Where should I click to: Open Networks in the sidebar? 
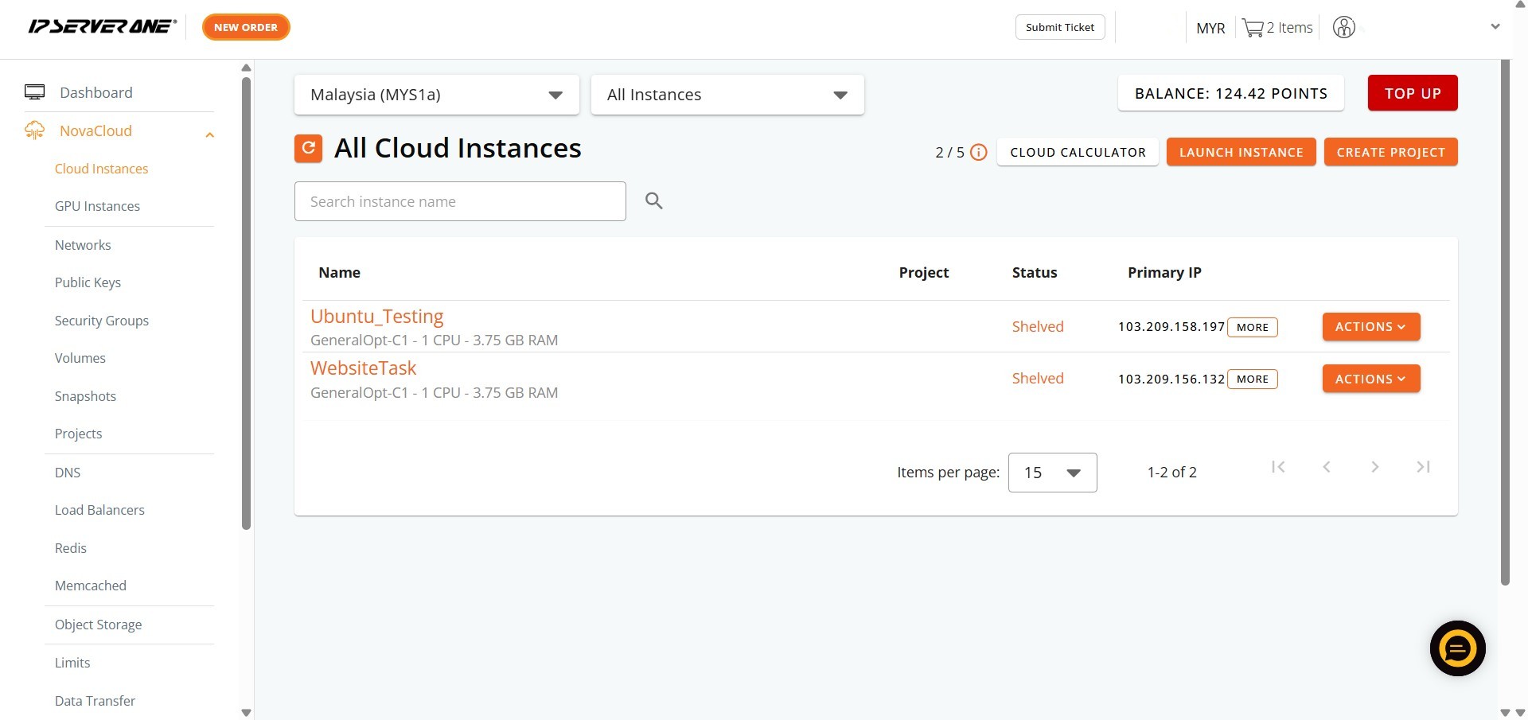pos(83,245)
